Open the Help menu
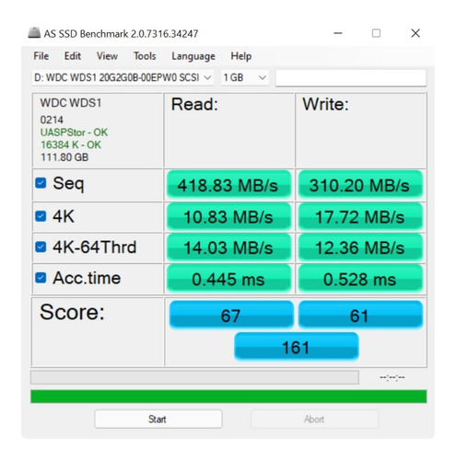 pos(241,56)
